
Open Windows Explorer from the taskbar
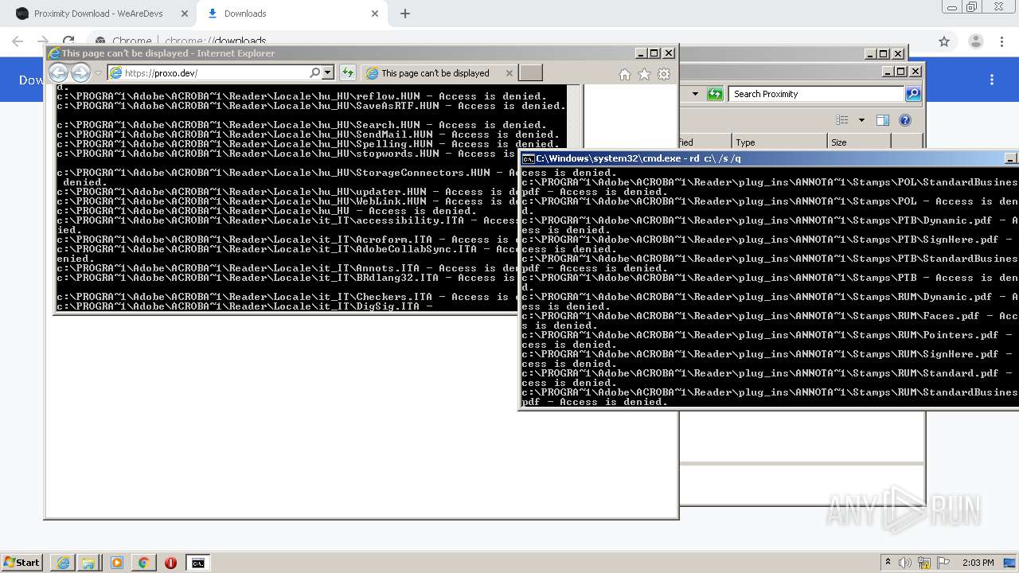coord(88,563)
